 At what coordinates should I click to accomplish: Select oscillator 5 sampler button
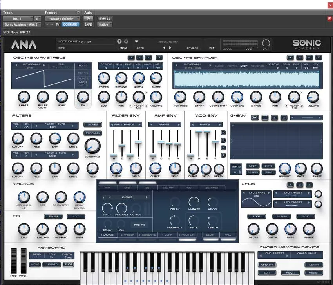pyautogui.click(x=300, y=57)
